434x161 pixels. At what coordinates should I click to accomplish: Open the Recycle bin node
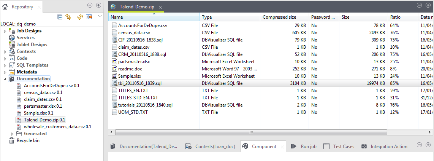click(x=28, y=140)
